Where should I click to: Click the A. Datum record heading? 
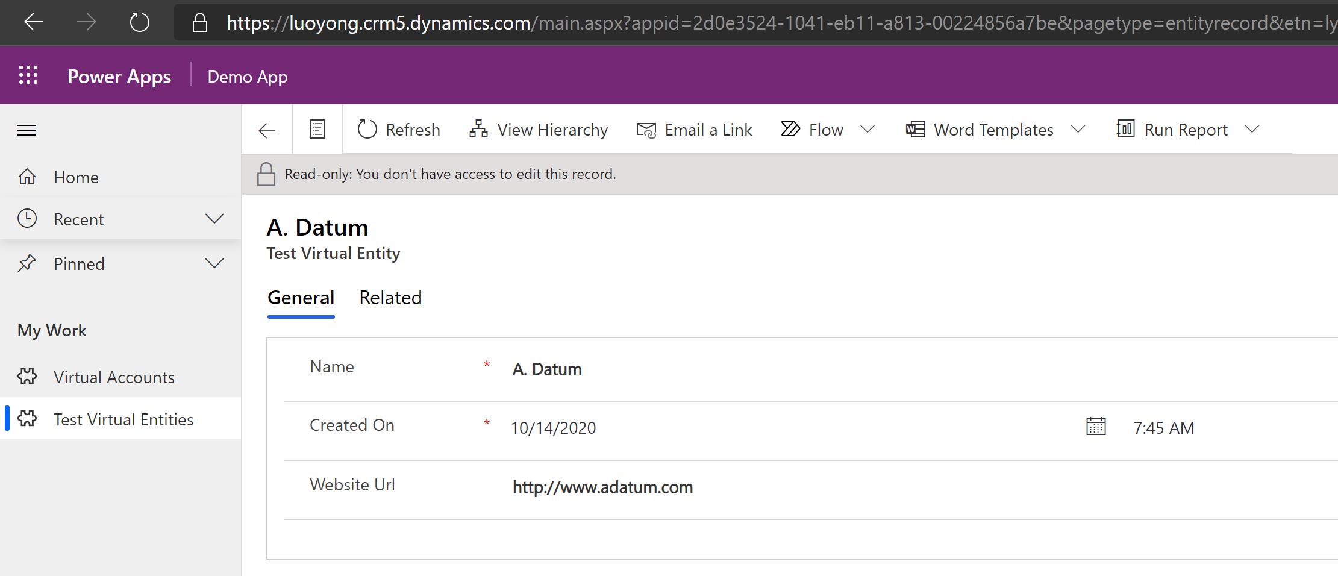point(317,228)
